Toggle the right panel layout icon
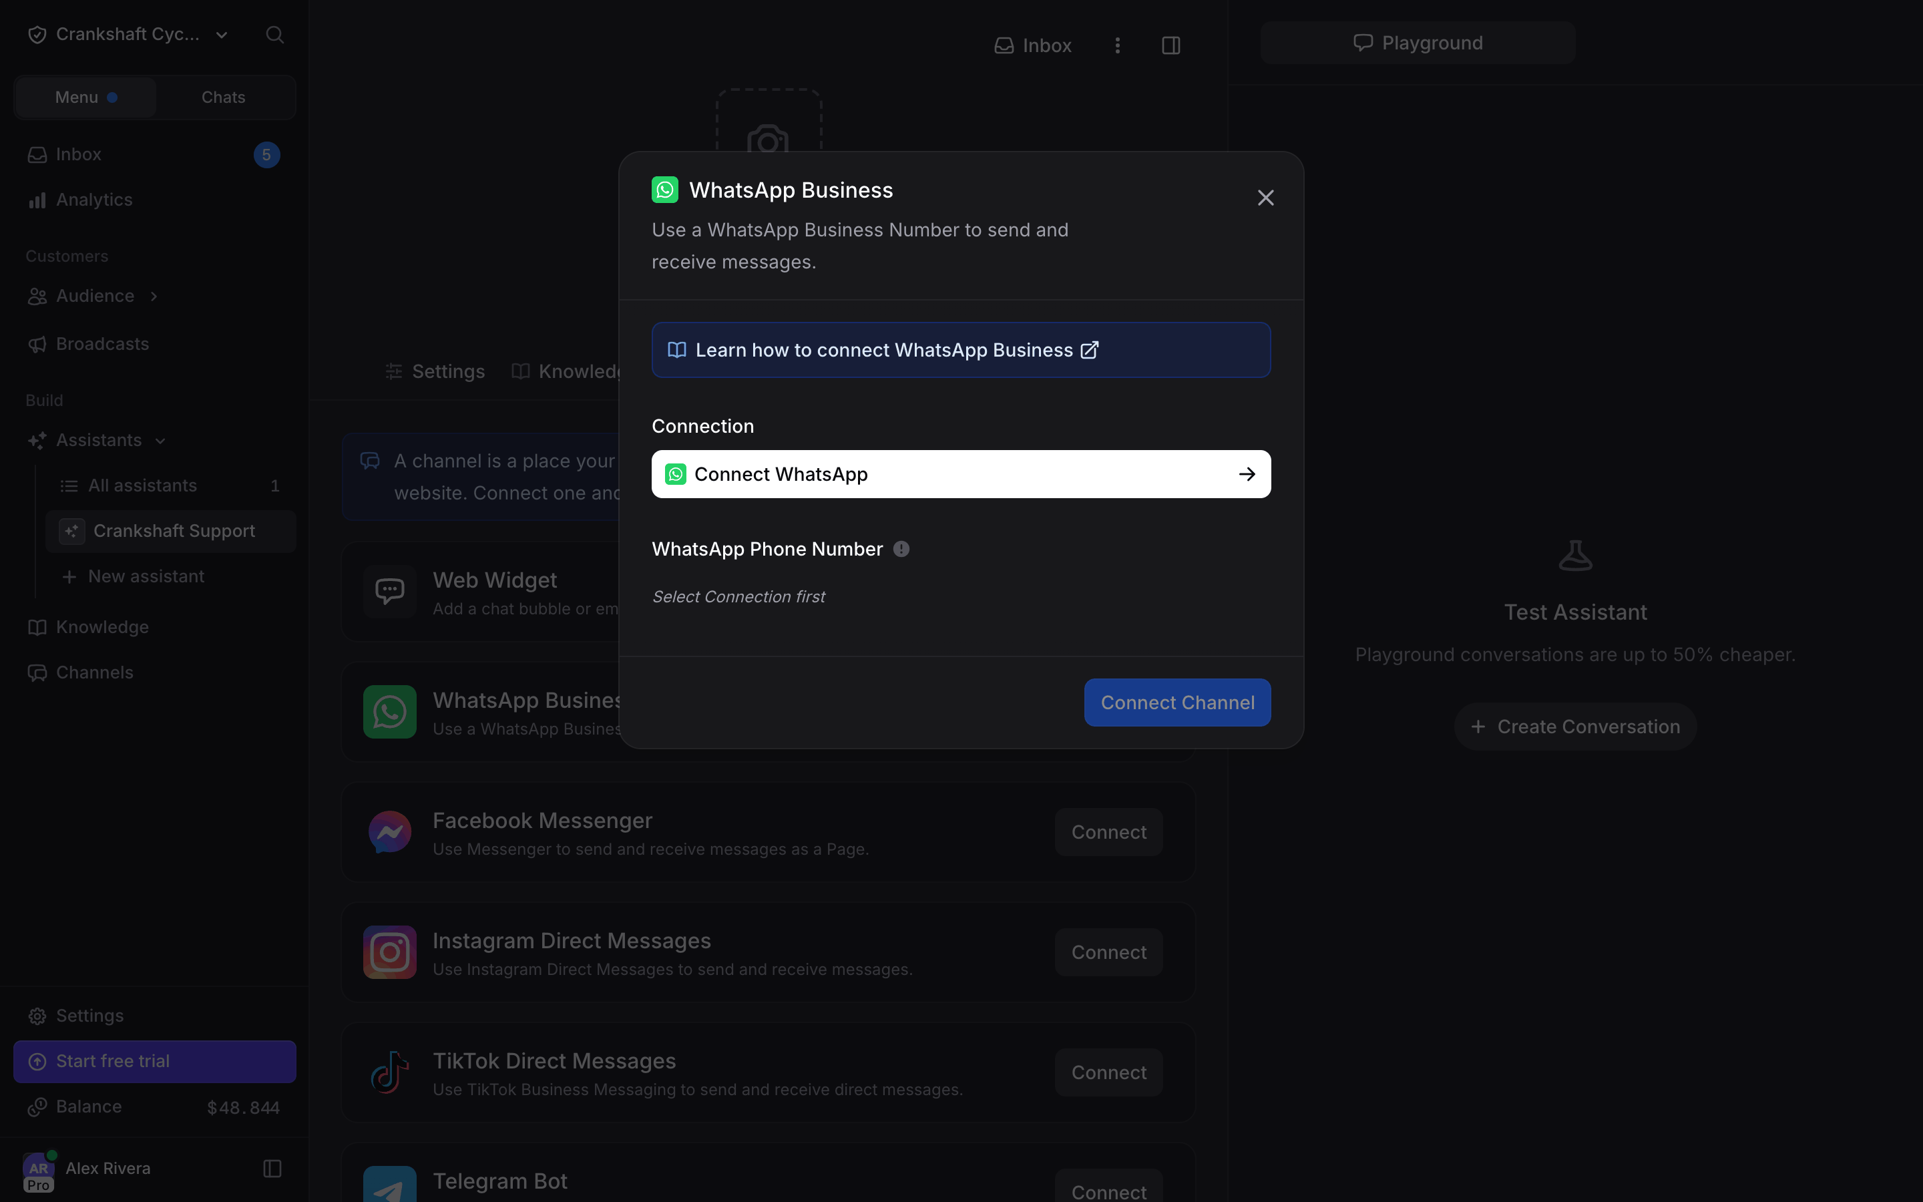Screen dimensions: 1923x1202 [x=1170, y=45]
